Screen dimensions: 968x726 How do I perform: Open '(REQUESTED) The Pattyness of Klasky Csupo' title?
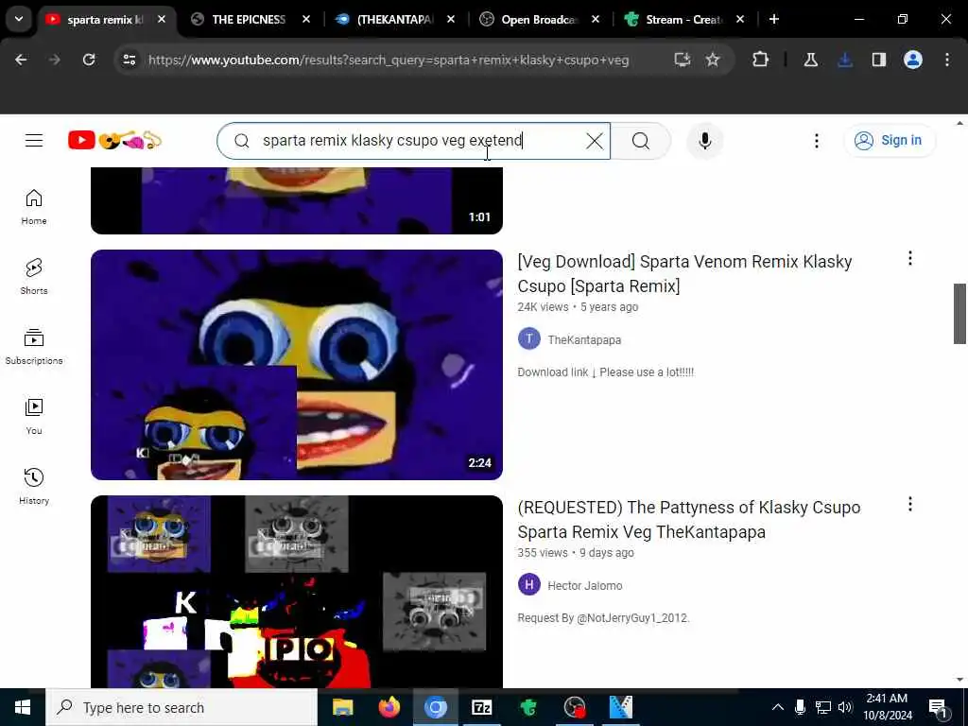pos(689,519)
